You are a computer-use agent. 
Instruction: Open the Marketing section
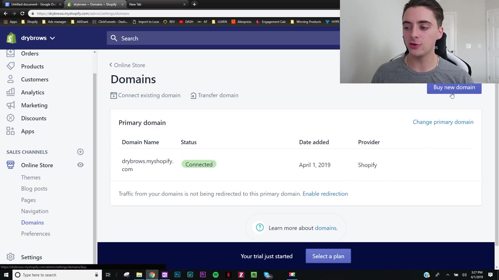tap(34, 105)
